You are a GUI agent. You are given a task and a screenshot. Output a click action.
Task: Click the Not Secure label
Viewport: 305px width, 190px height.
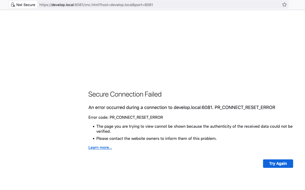[25, 4]
